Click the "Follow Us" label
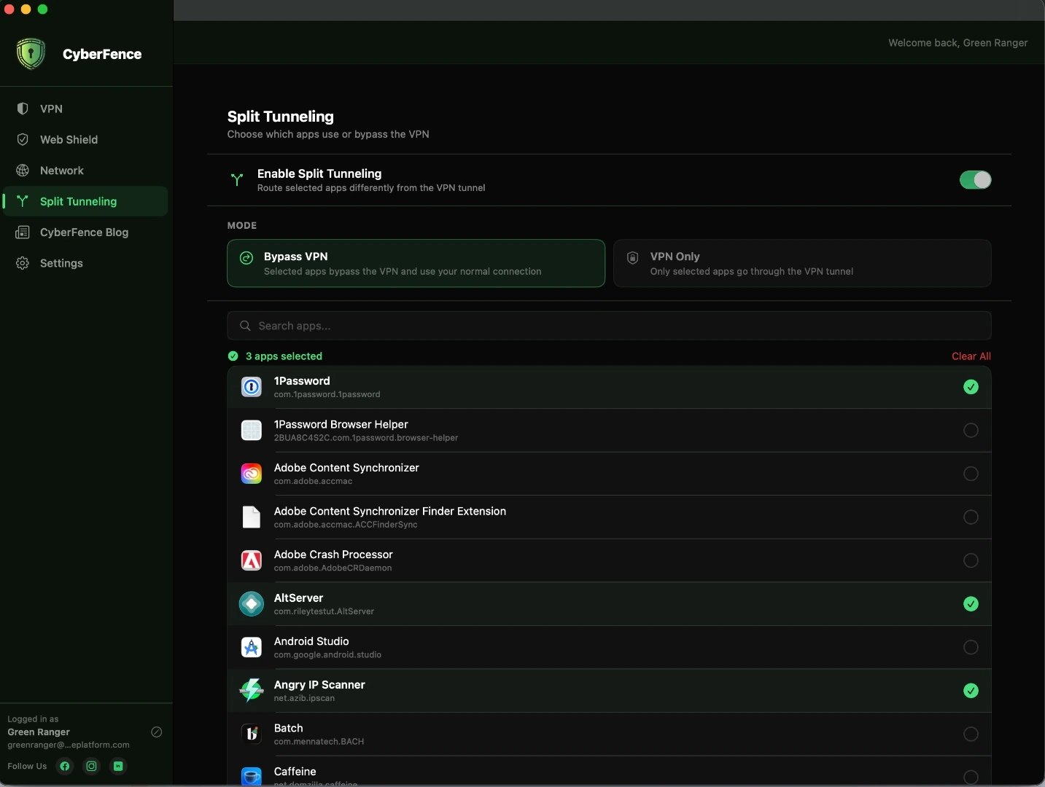The height and width of the screenshot is (787, 1045). coord(27,766)
